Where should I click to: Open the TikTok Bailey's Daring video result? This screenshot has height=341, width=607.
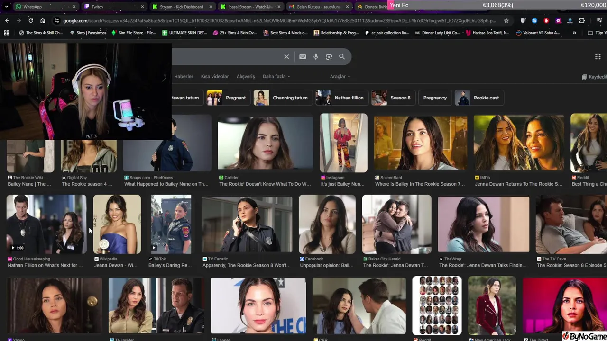click(x=171, y=224)
